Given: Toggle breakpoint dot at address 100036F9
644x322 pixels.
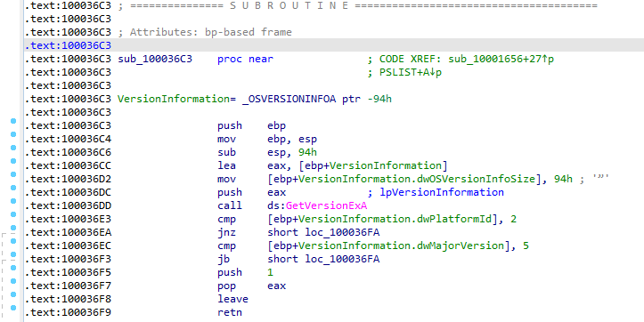Looking at the screenshot, I should (13, 308).
